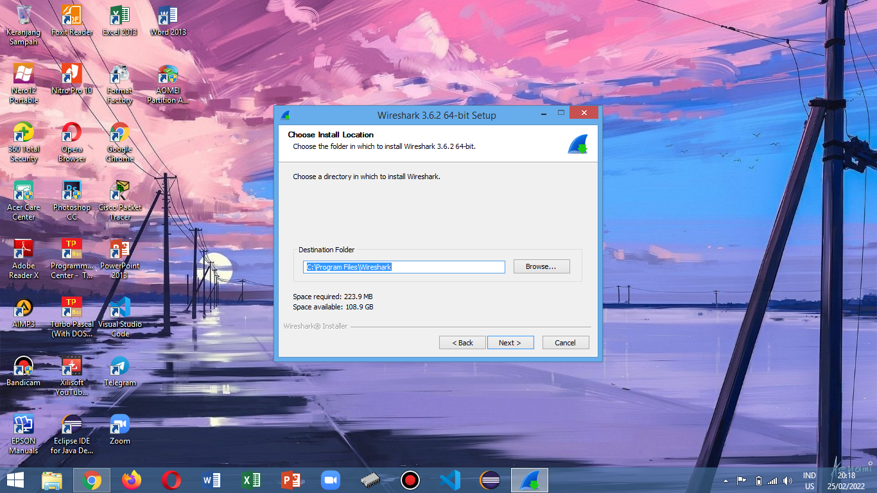The height and width of the screenshot is (493, 877).
Task: Open the Windows Start button
Action: coord(15,480)
